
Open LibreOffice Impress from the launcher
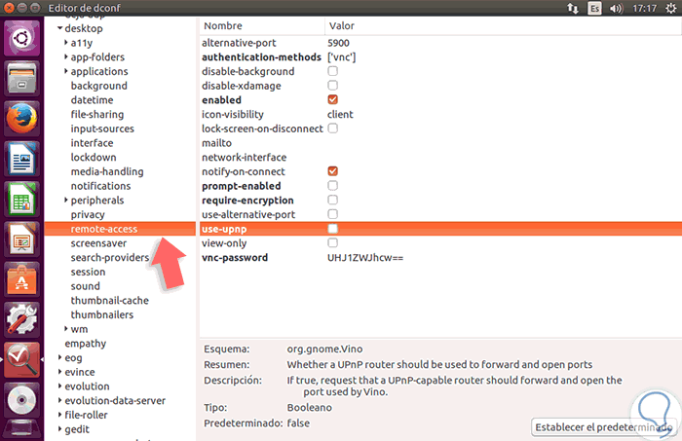coord(21,239)
